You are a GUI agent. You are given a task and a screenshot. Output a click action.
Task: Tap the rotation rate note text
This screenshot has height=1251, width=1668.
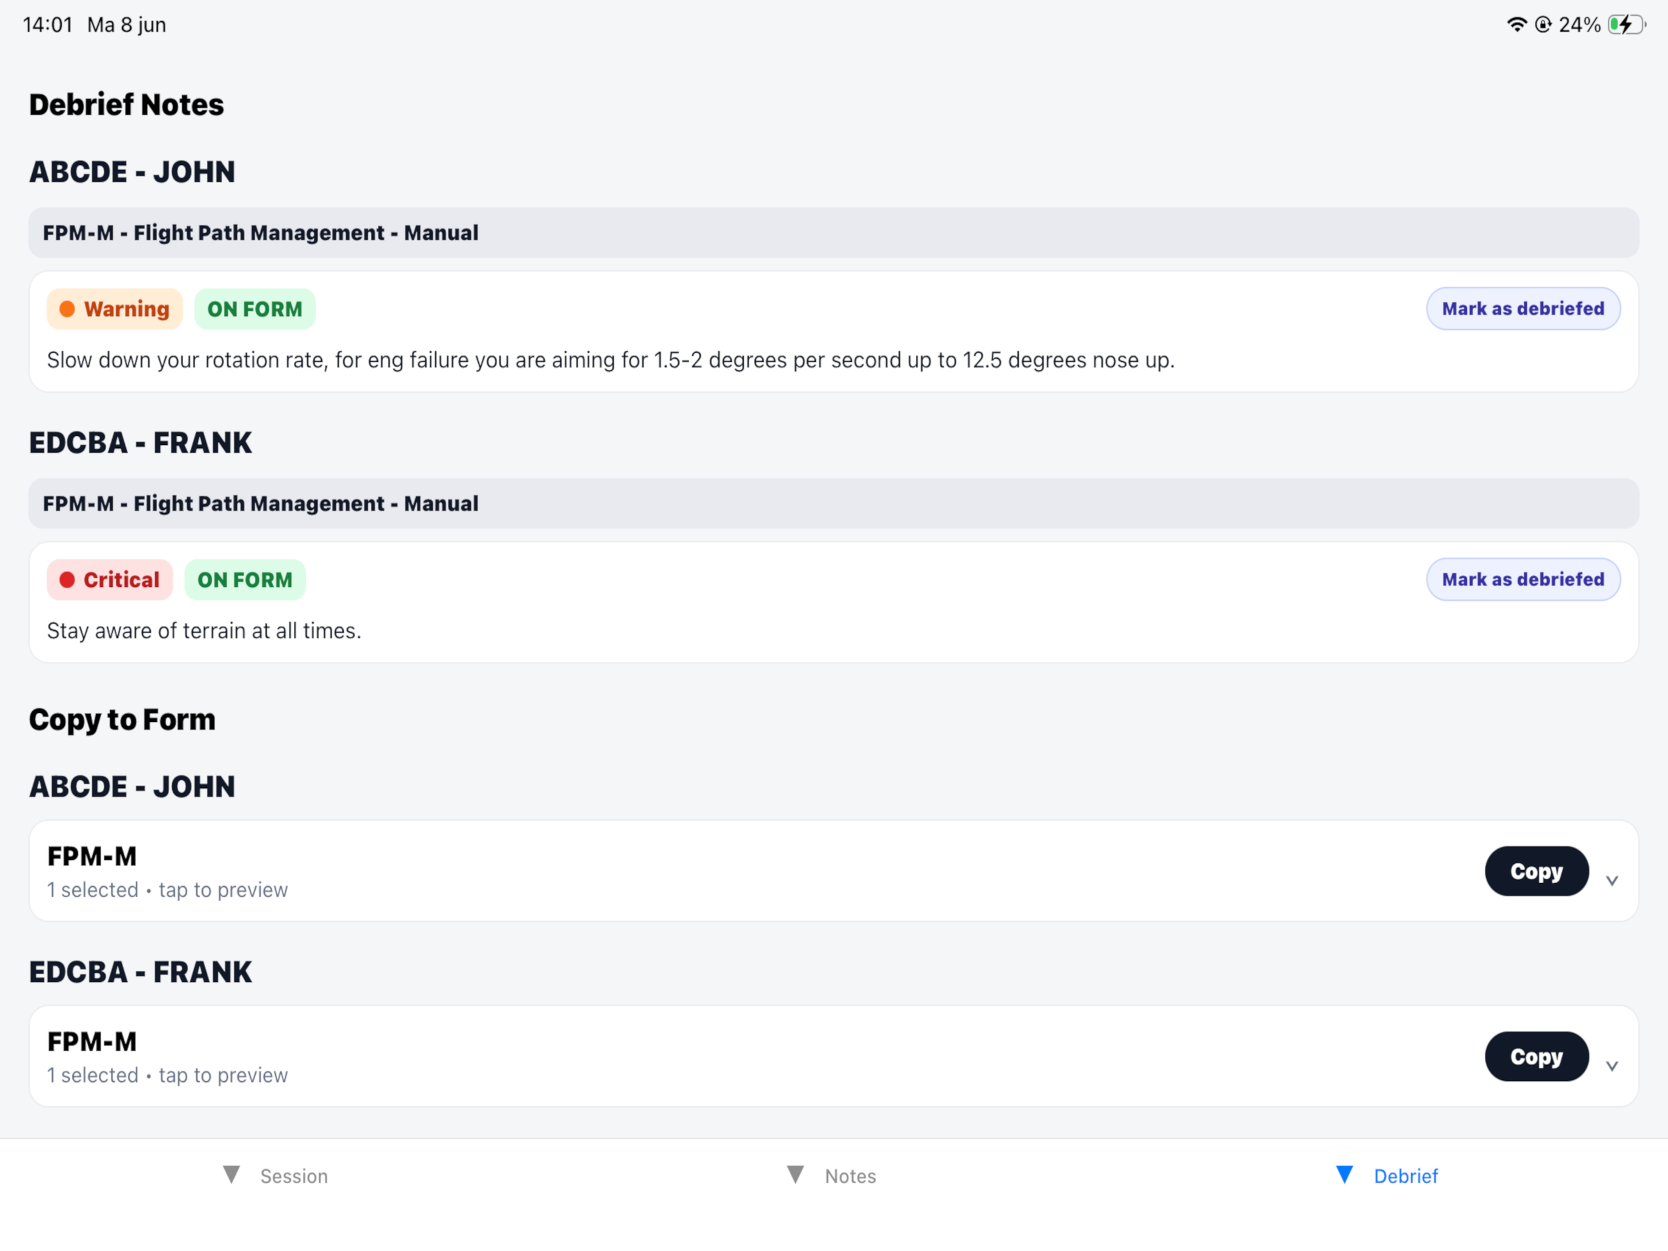pyautogui.click(x=611, y=361)
